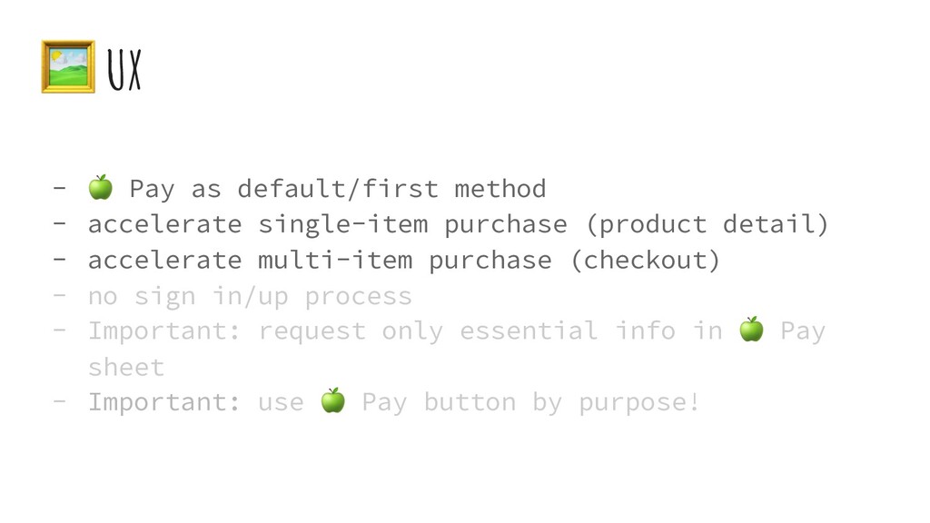Click the text '(product detail)'
This screenshot has height=523, width=930.
click(707, 225)
